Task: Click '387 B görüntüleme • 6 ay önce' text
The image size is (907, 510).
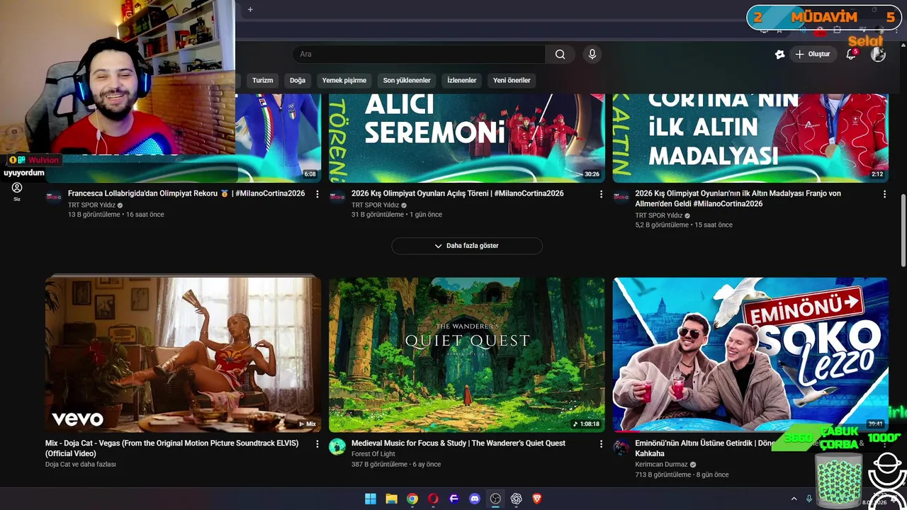Action: click(x=396, y=465)
